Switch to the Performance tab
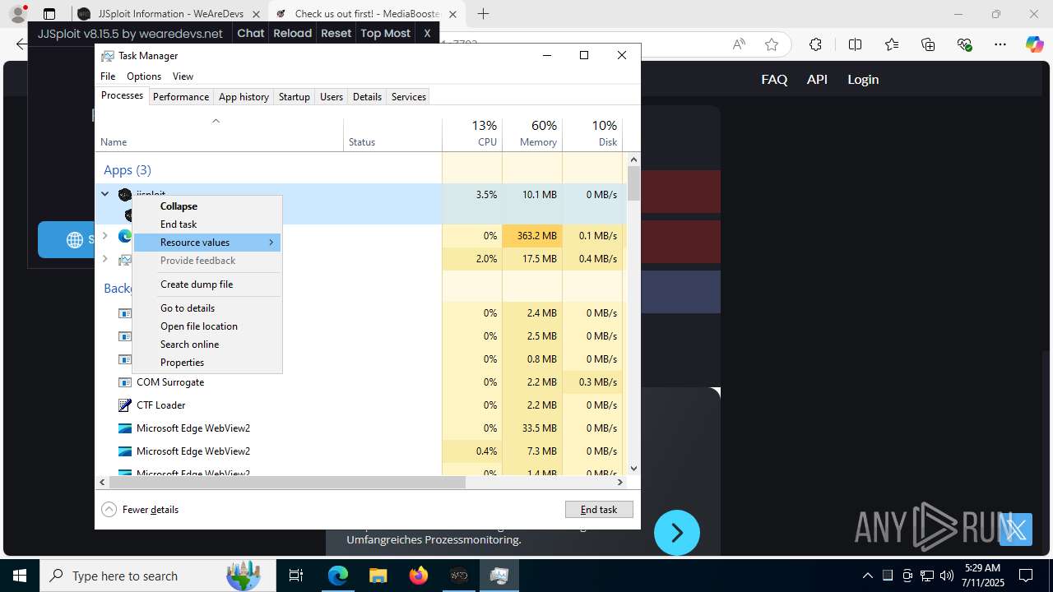 [x=181, y=97]
